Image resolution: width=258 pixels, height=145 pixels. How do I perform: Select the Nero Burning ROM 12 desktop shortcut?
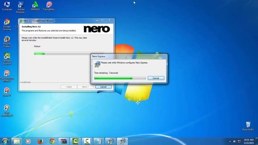7,76
